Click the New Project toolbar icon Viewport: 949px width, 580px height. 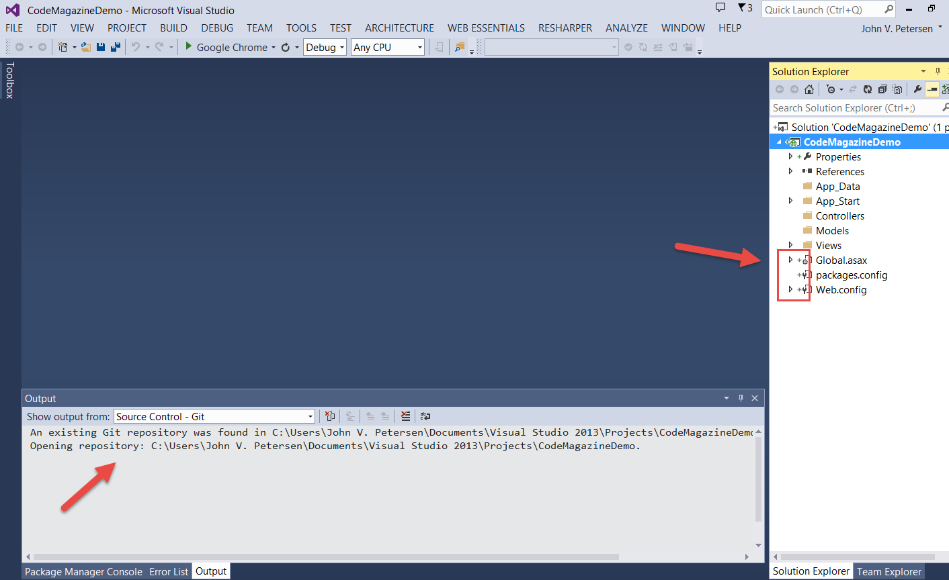pos(63,47)
